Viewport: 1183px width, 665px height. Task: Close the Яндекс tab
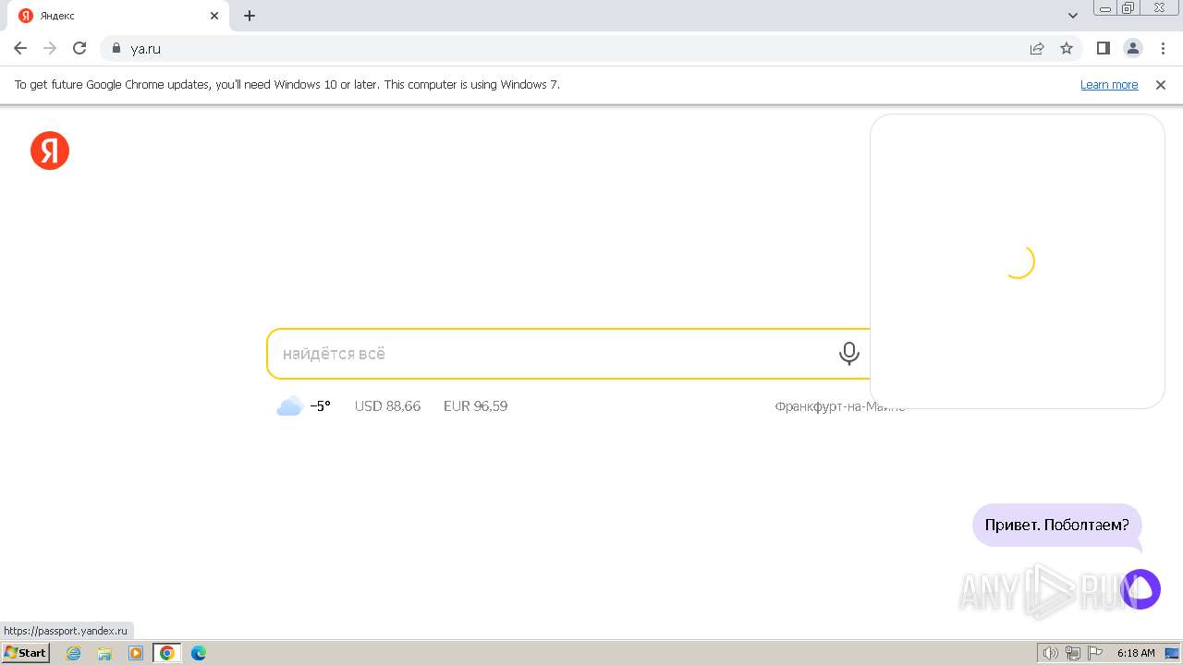[x=214, y=16]
